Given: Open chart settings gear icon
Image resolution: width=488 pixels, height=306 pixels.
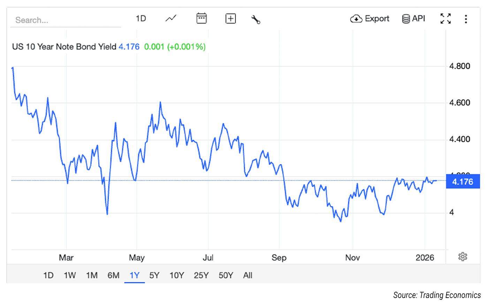Looking at the screenshot, I should pos(463,257).
